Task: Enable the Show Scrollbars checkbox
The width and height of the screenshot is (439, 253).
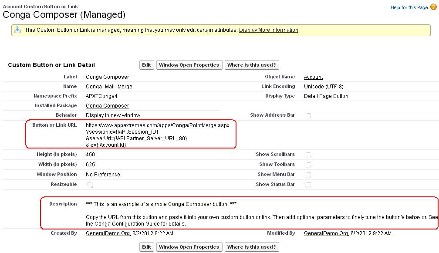Action: [308, 154]
